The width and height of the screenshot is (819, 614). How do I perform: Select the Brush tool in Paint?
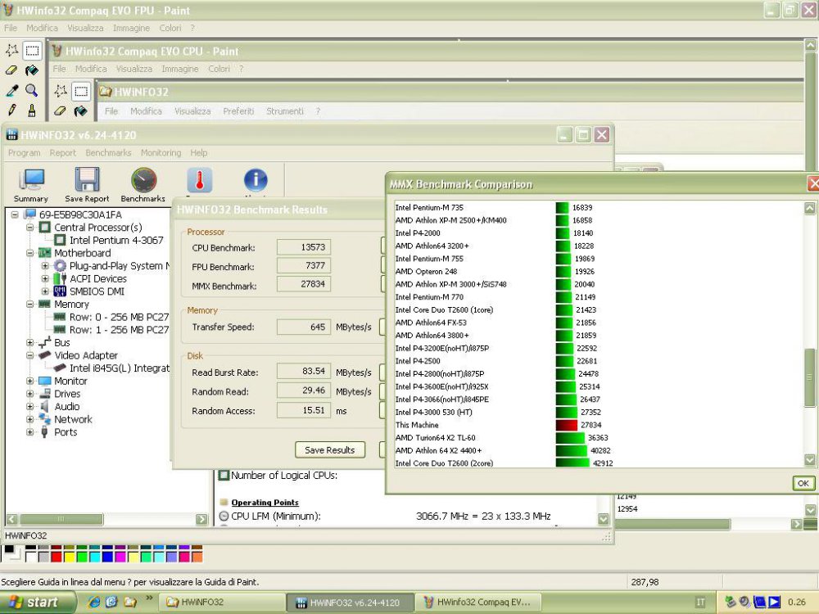coord(32,111)
